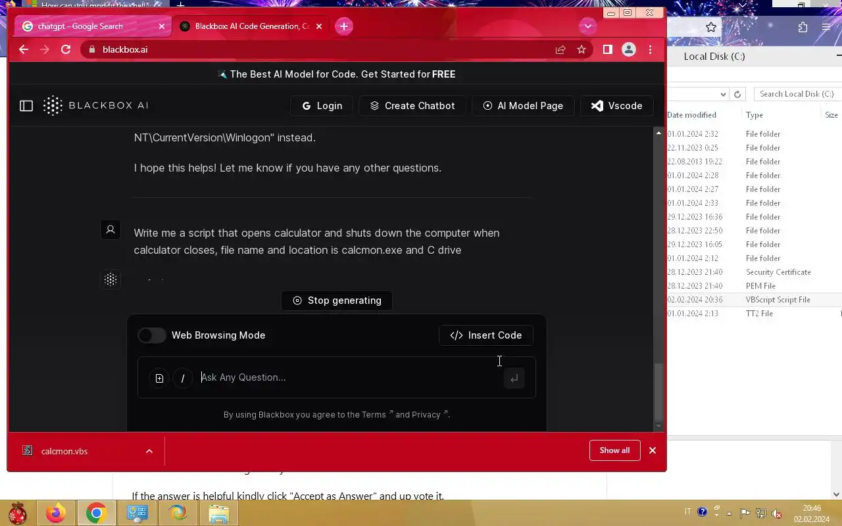The width and height of the screenshot is (842, 526).
Task: Select the TT2 File row
Action: [x=755, y=314]
